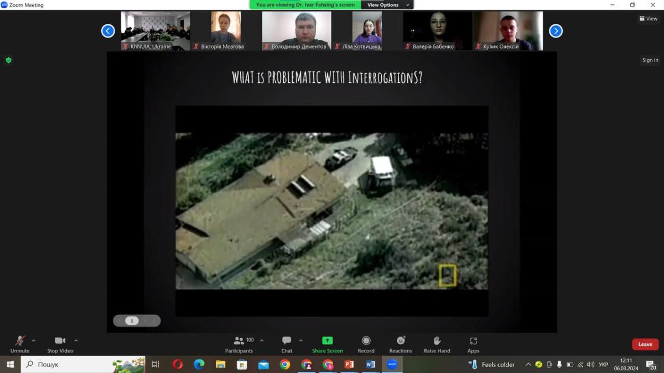
Task: Open the View layout menu
Action: click(649, 18)
